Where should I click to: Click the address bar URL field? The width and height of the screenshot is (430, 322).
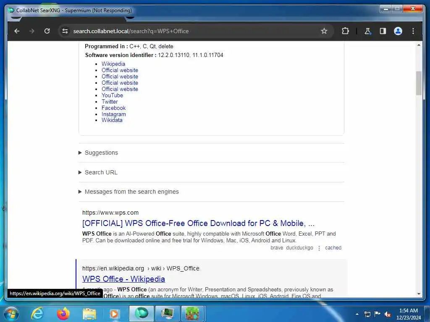click(x=192, y=31)
